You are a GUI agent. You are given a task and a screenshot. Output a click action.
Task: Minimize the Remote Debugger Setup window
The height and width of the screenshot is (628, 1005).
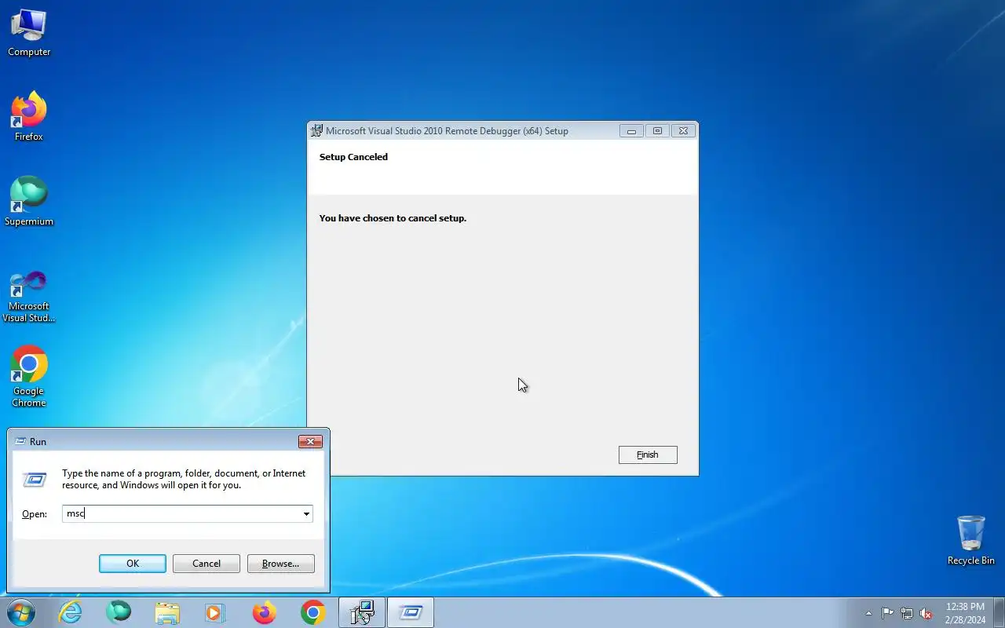tap(631, 131)
